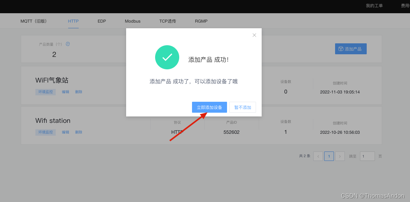Open the WiFI气象站 product title
This screenshot has height=202, width=410.
pos(52,80)
